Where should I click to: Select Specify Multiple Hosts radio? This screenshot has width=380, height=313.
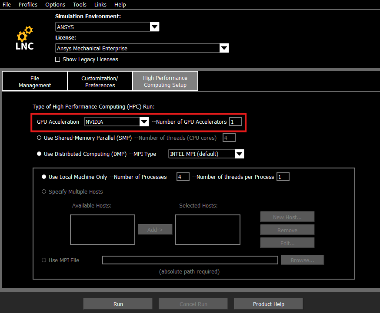tap(44, 191)
